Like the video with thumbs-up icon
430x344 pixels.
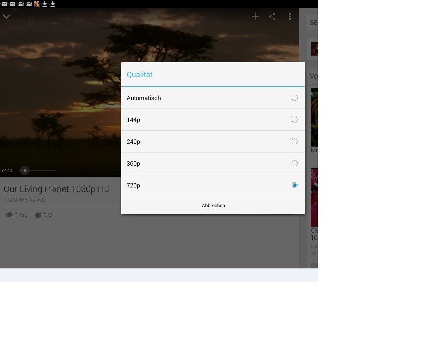click(x=9, y=214)
